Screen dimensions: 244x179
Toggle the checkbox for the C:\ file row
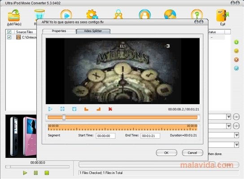pos(9,37)
